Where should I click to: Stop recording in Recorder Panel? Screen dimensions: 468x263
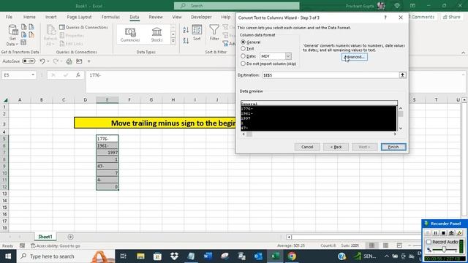(x=444, y=233)
